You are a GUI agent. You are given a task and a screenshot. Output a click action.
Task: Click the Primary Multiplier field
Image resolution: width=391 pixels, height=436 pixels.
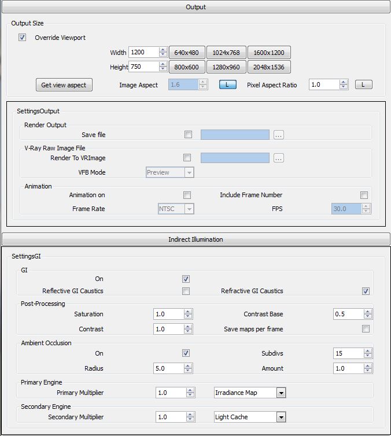(x=171, y=393)
